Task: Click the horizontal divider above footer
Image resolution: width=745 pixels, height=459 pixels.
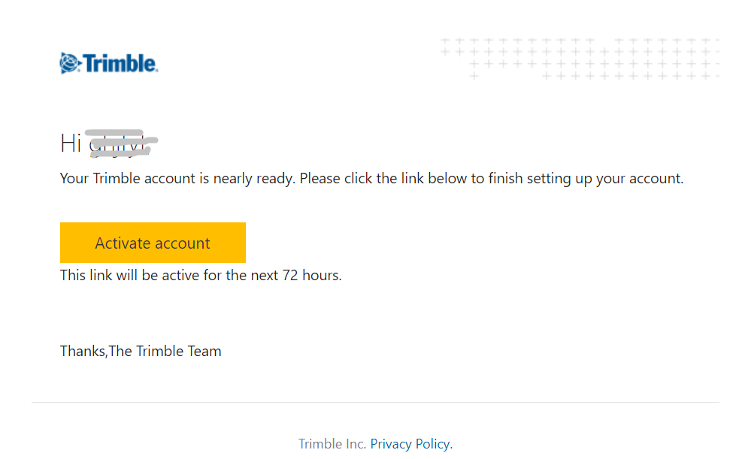Action: pyautogui.click(x=375, y=403)
